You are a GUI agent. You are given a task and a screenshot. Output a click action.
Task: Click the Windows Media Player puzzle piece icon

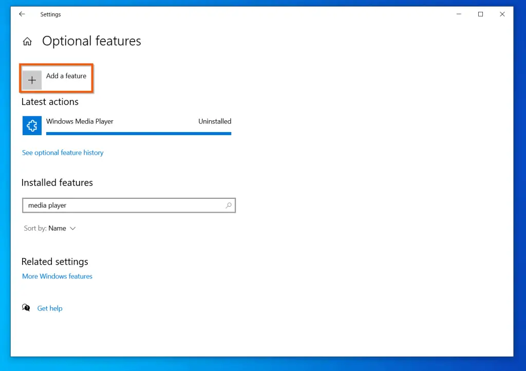point(32,125)
